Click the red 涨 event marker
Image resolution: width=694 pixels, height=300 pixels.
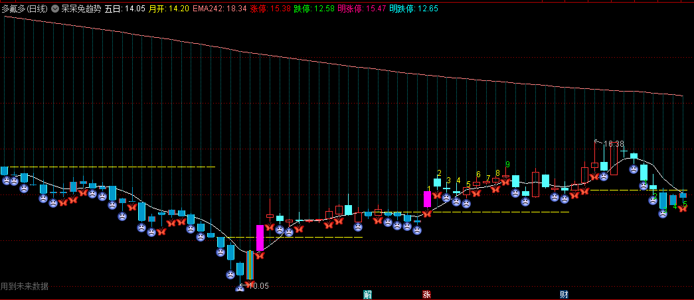pyautogui.click(x=426, y=295)
